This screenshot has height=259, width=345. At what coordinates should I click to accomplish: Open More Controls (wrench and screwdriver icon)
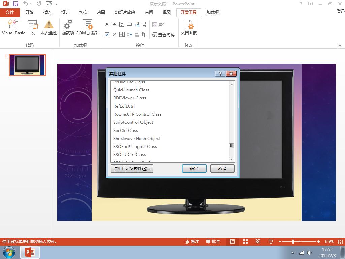(144, 35)
